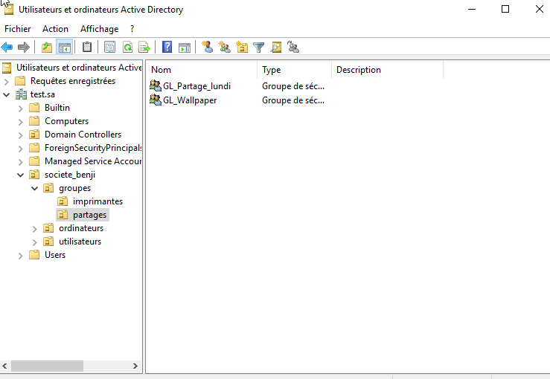
Task: Click the create new group icon
Action: coord(225,48)
